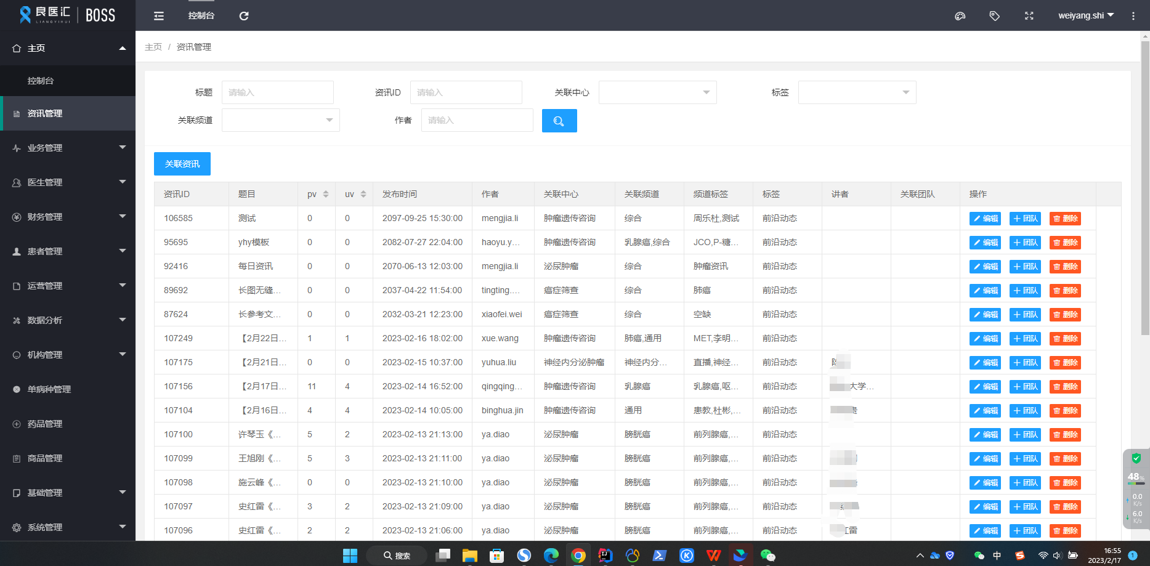Open the weiyang.shi user dropdown

tap(1086, 16)
